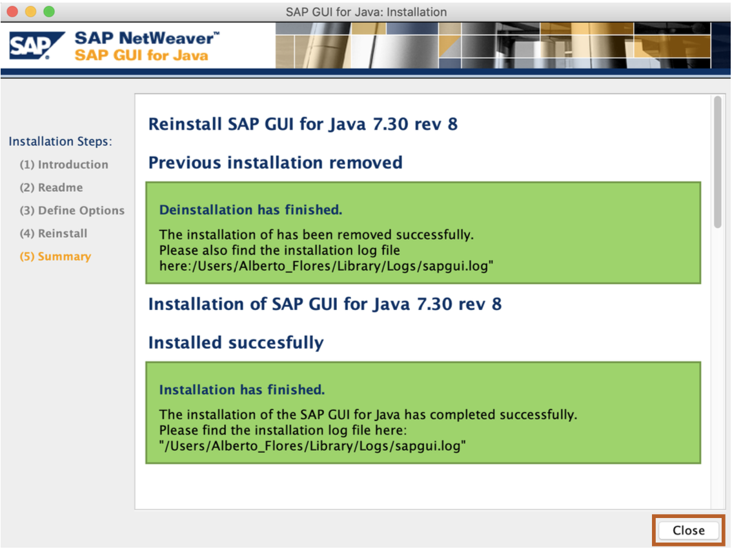
Task: Select the Define Options installation step
Action: (x=72, y=211)
